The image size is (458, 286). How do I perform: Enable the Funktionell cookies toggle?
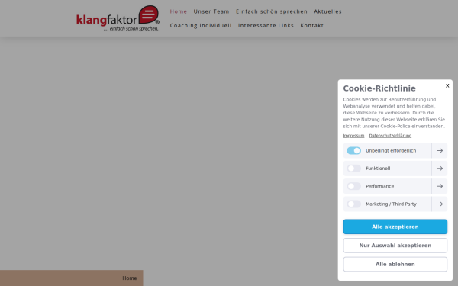click(x=353, y=169)
